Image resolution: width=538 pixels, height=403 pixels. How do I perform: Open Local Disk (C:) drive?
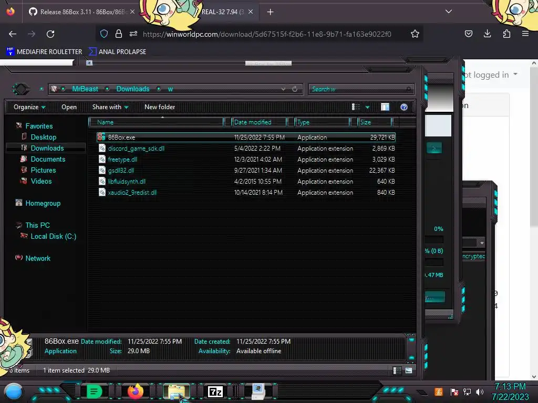click(x=53, y=236)
